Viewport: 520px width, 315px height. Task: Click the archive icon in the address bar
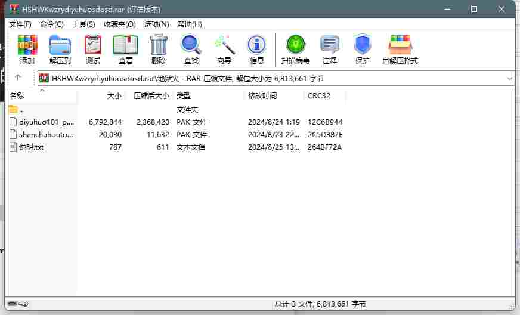tap(44, 78)
